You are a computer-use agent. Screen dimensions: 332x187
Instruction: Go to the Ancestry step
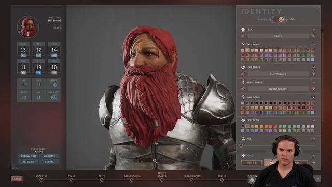[41, 180]
